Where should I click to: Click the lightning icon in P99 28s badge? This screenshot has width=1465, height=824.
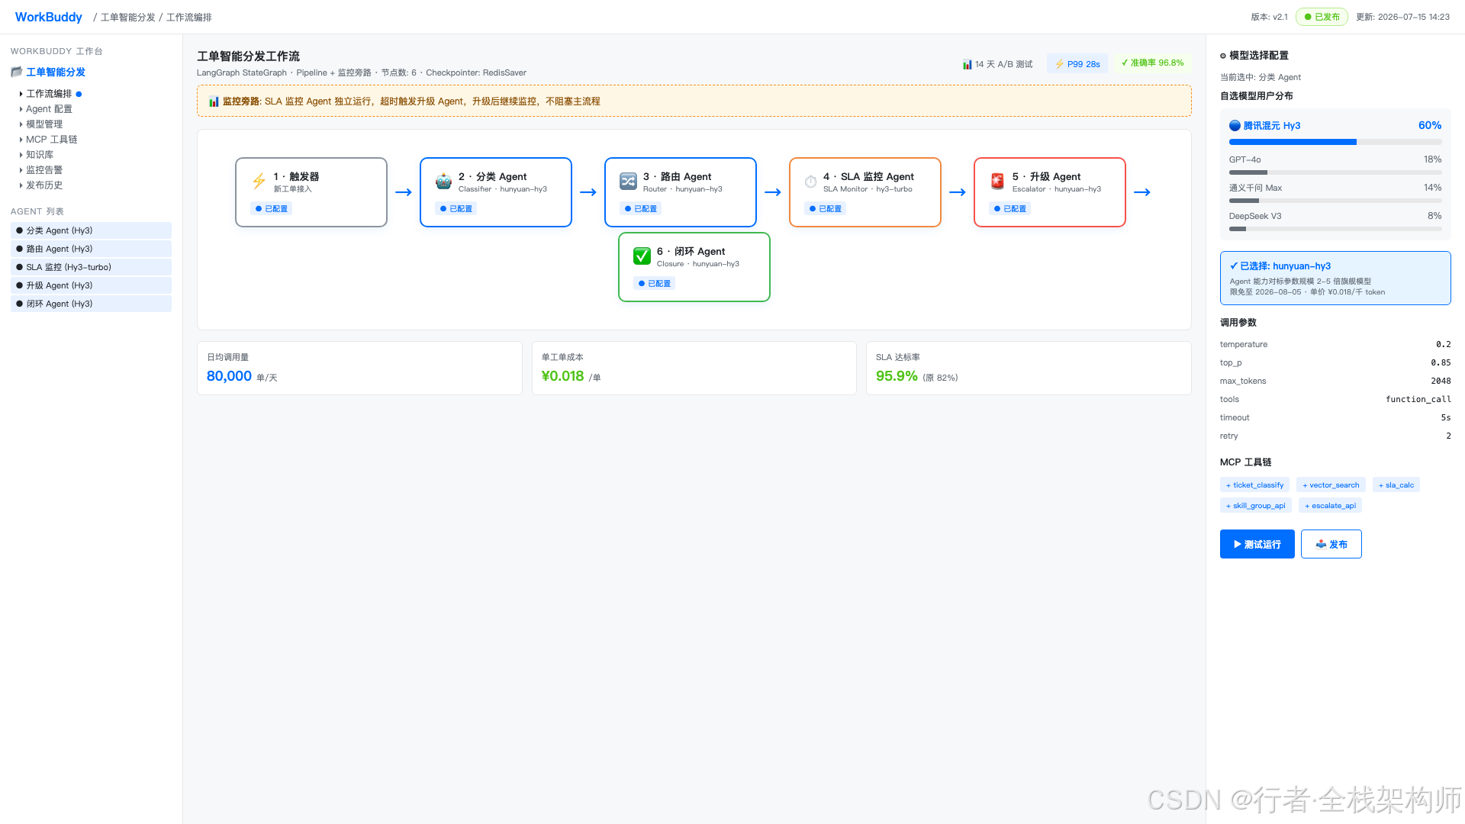point(1059,64)
